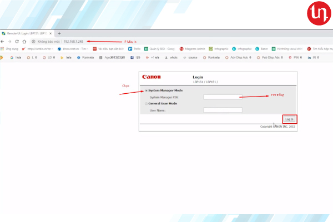Open the Ứng dụng apps shortcut

point(9,49)
